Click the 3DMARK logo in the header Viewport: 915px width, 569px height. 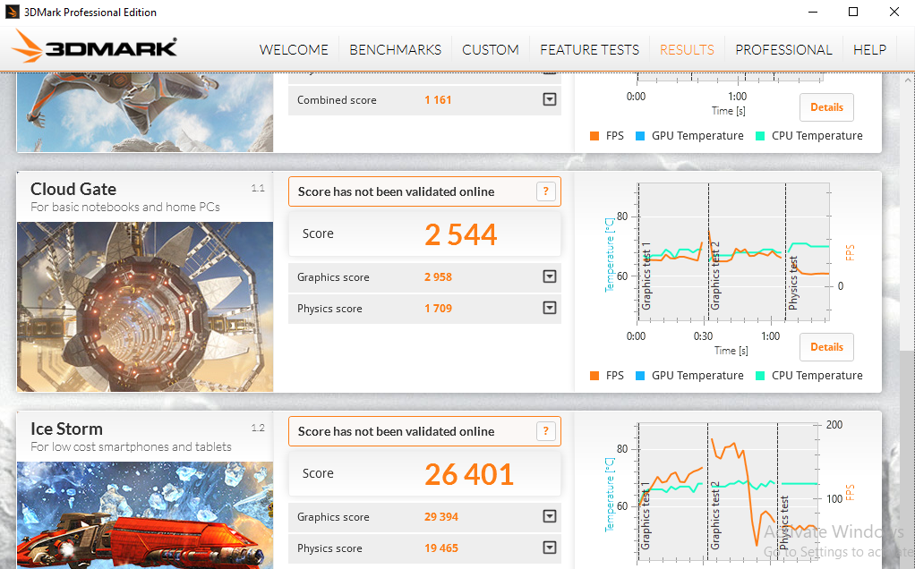coord(95,47)
